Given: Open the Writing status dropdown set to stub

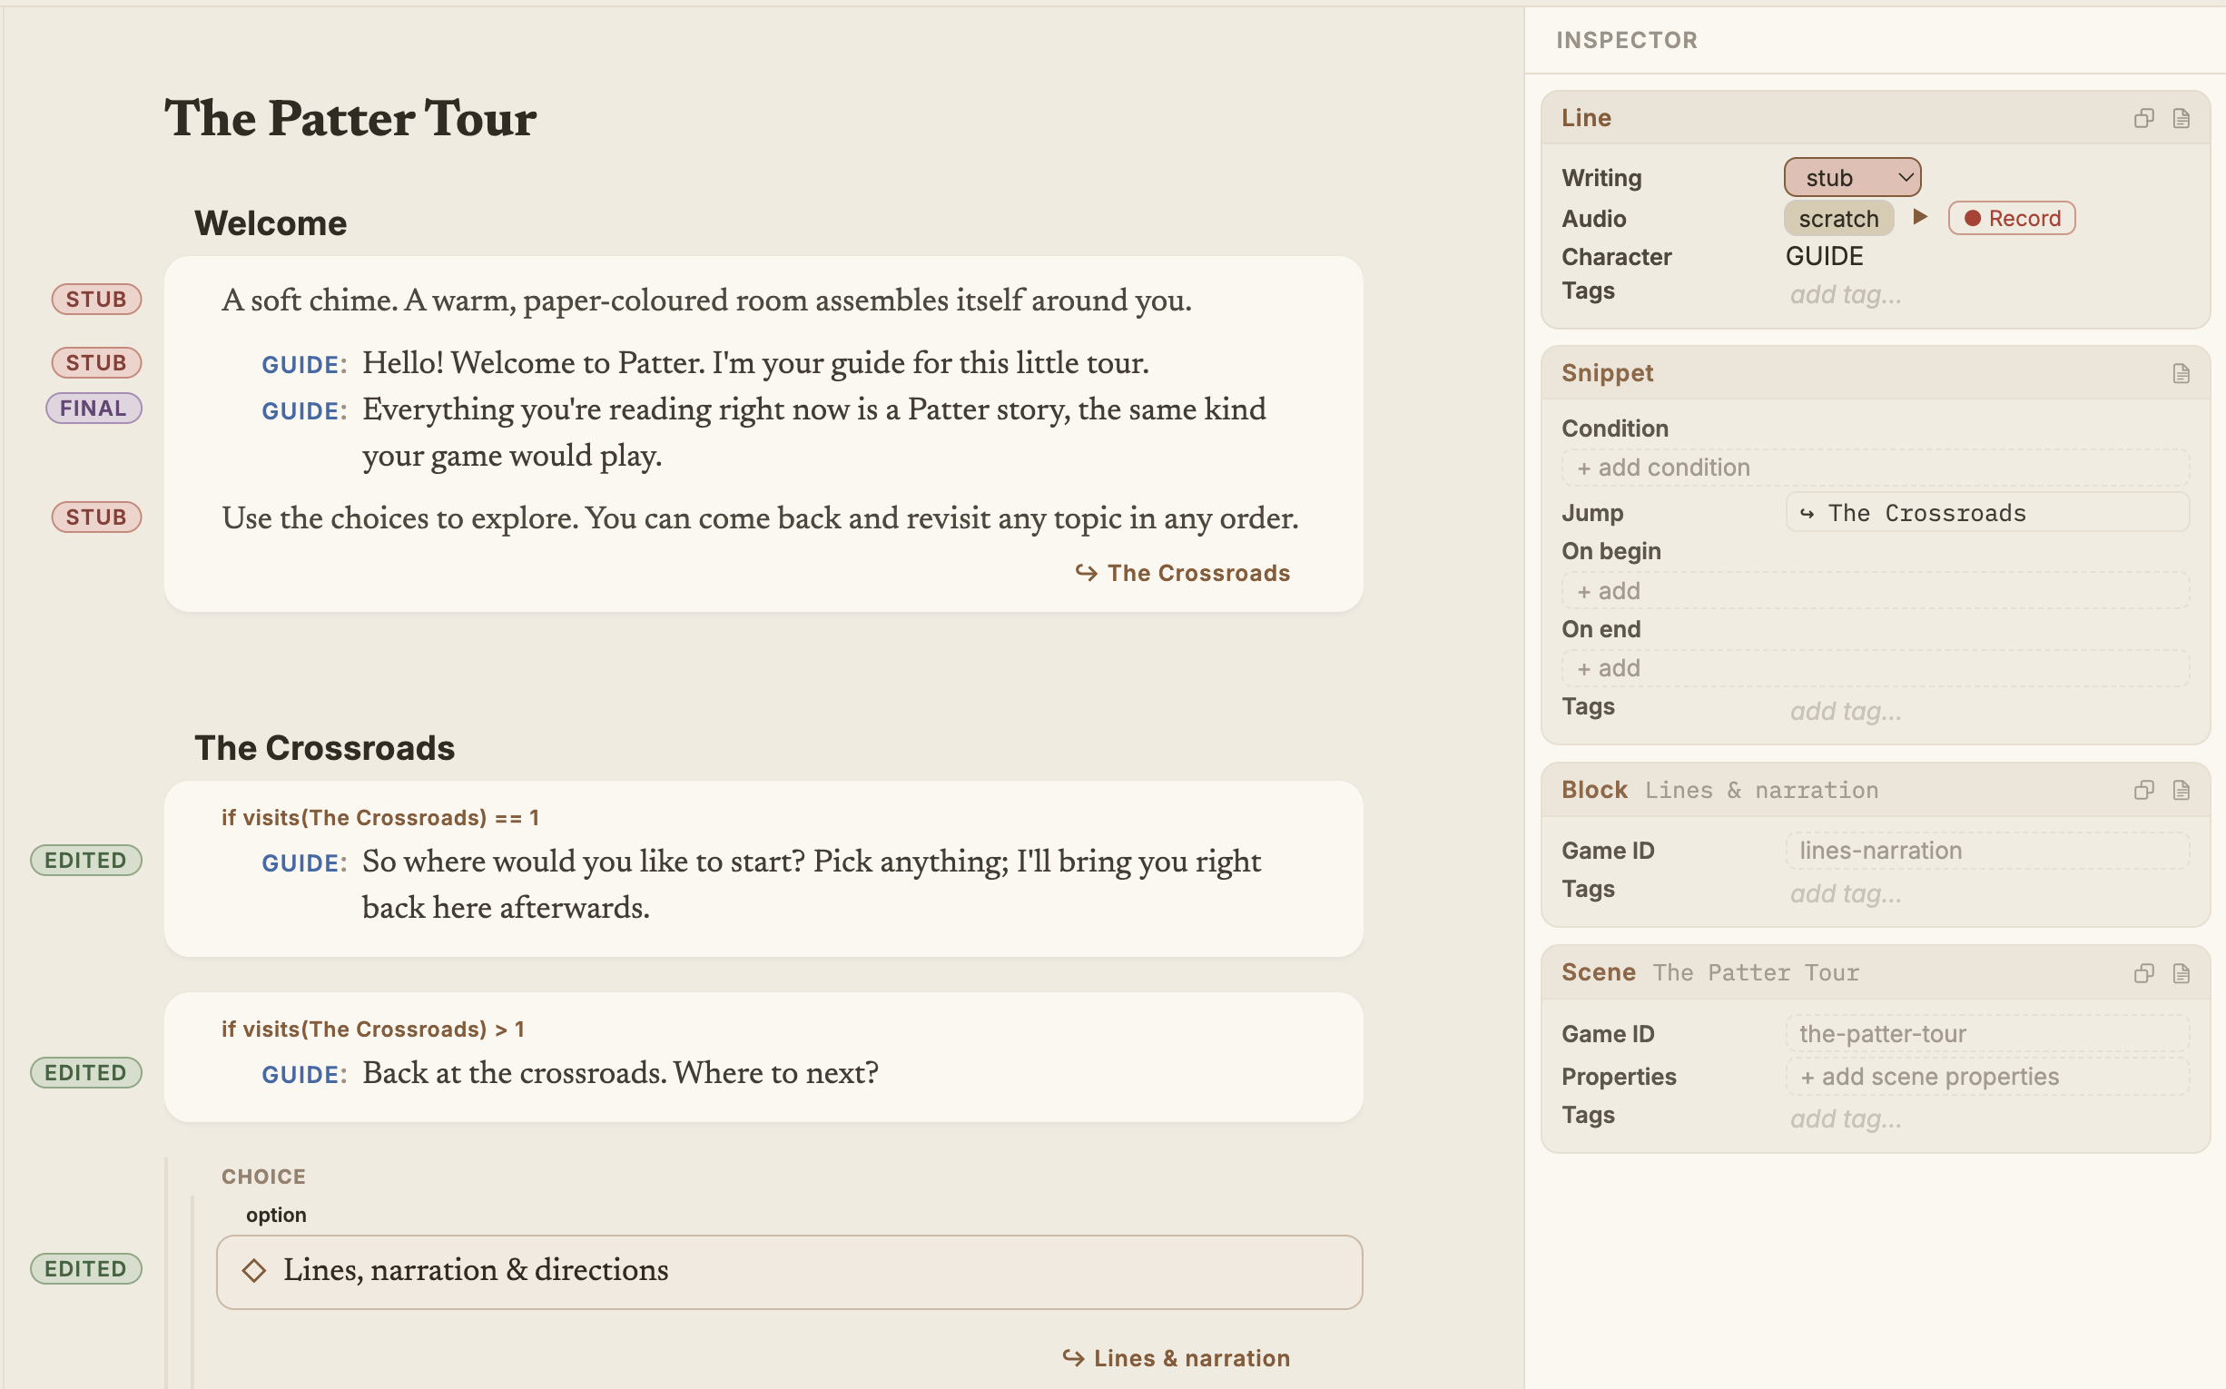Looking at the screenshot, I should tap(1852, 177).
